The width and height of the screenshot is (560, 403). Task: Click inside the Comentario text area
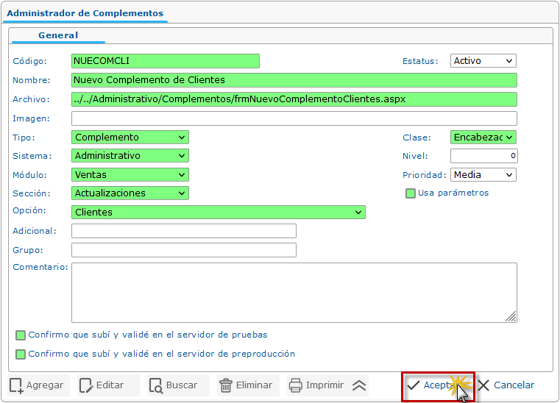tap(294, 293)
